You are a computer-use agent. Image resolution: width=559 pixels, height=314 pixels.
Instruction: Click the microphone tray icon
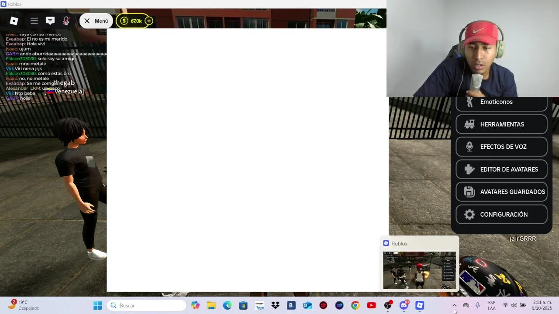tap(478, 306)
